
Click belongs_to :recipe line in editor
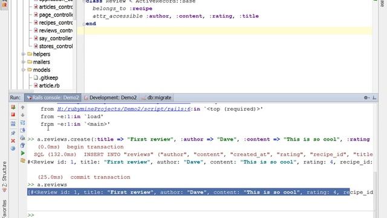[x=122, y=8]
